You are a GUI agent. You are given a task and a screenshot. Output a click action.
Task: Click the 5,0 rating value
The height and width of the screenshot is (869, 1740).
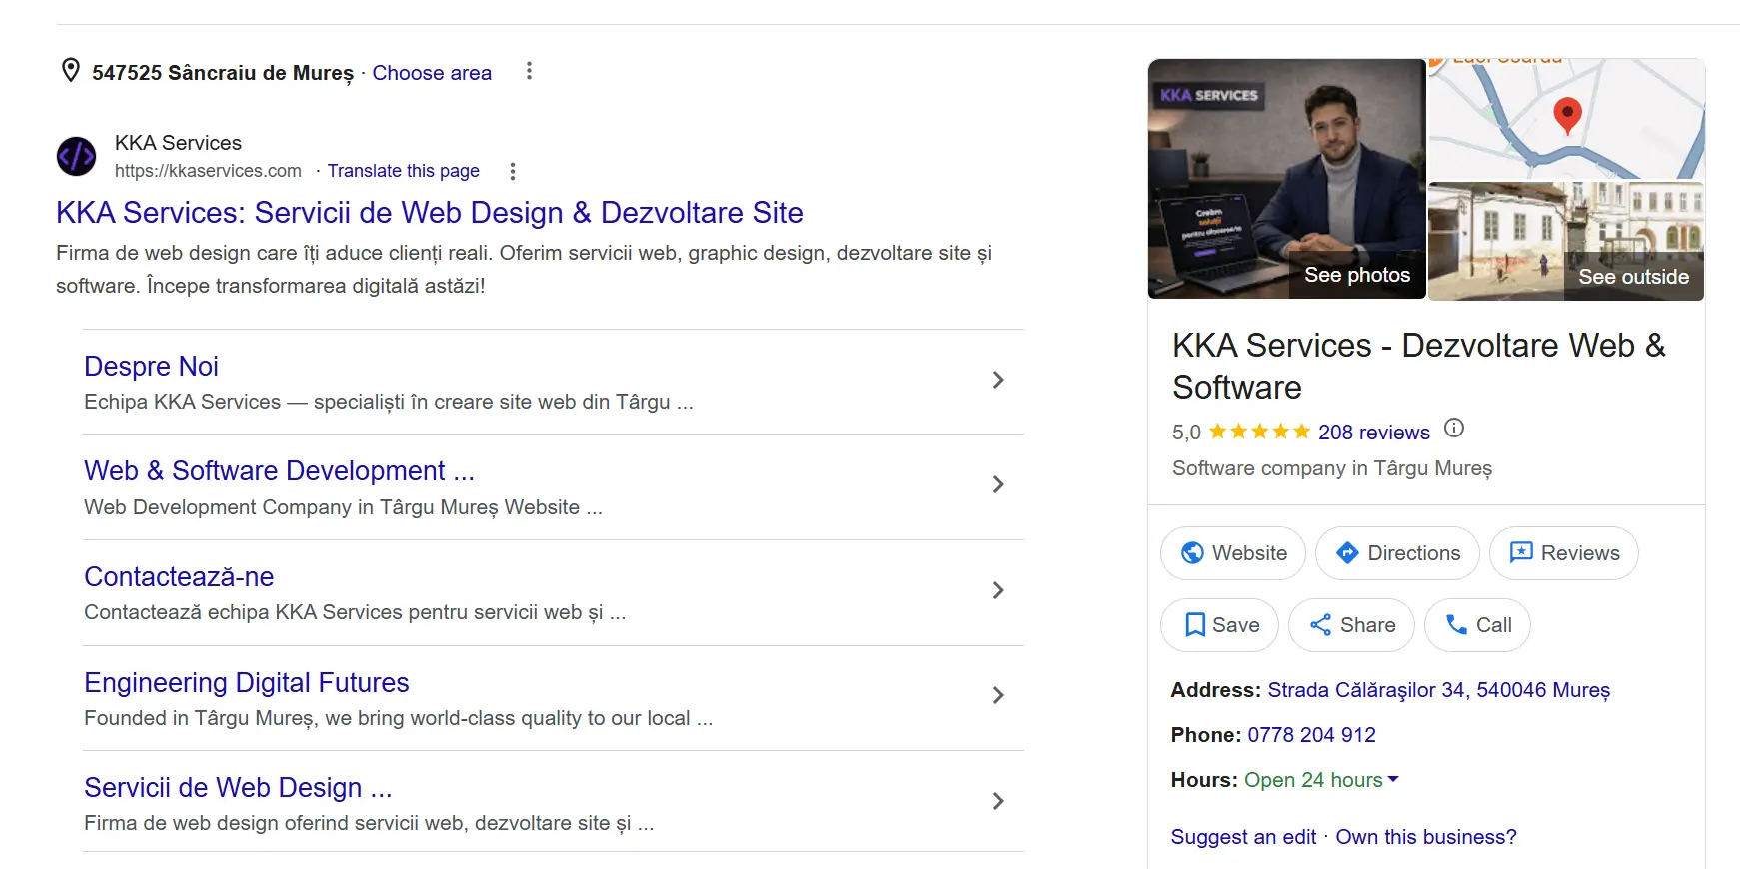[1186, 433]
